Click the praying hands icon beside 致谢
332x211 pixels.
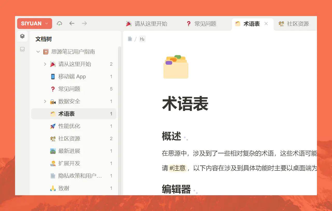click(x=53, y=188)
